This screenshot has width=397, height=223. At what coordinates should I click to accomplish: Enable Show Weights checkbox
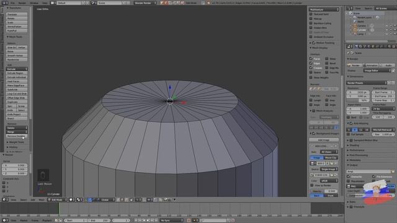[x=311, y=77]
